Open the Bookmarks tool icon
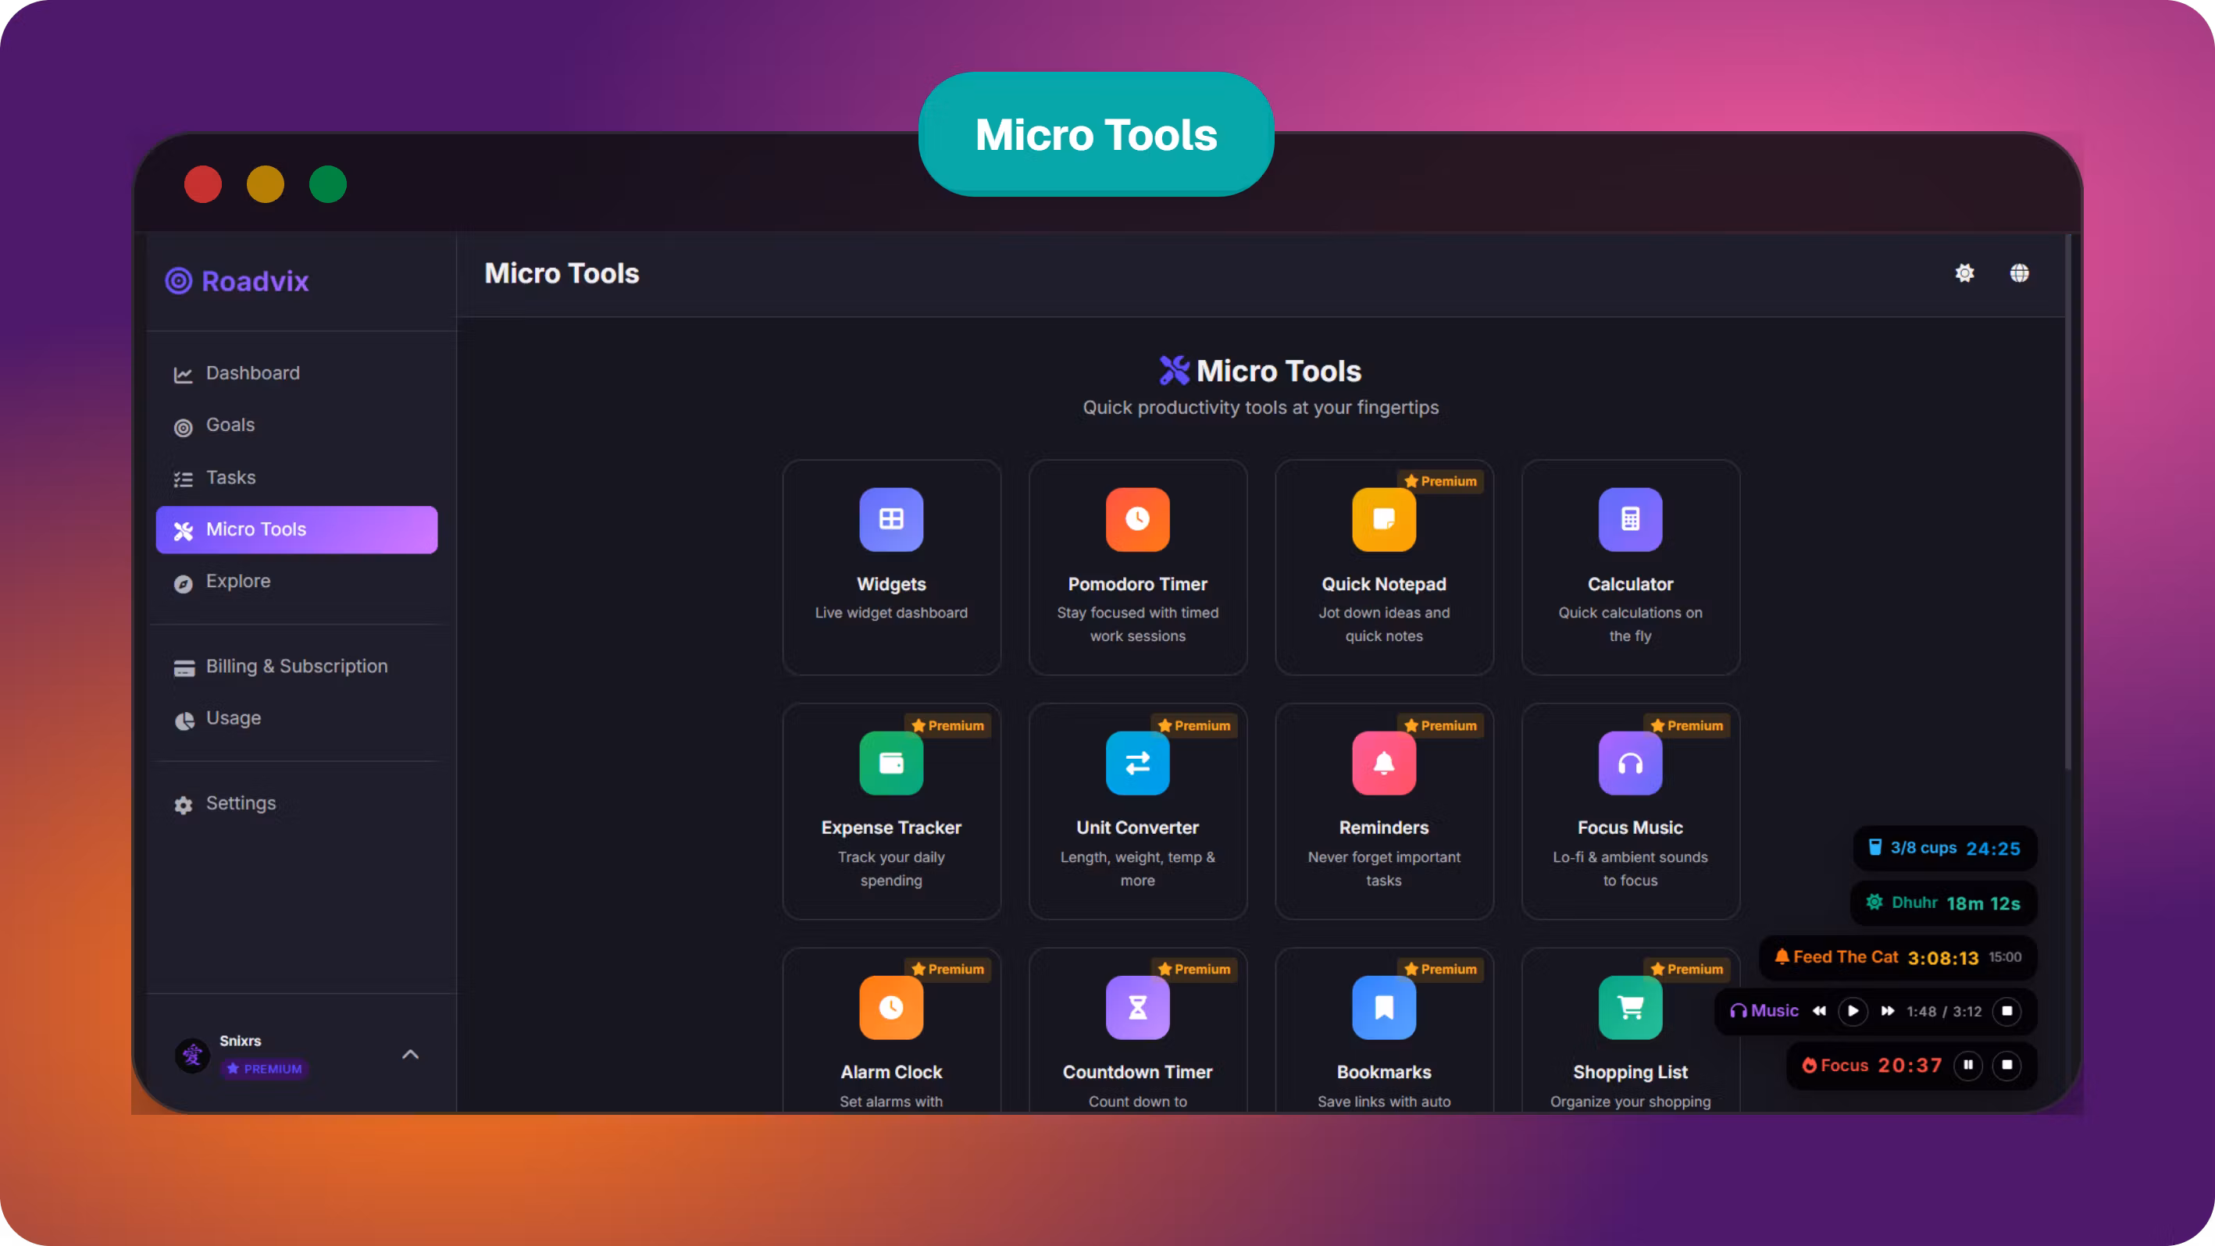The image size is (2215, 1246). tap(1383, 1007)
